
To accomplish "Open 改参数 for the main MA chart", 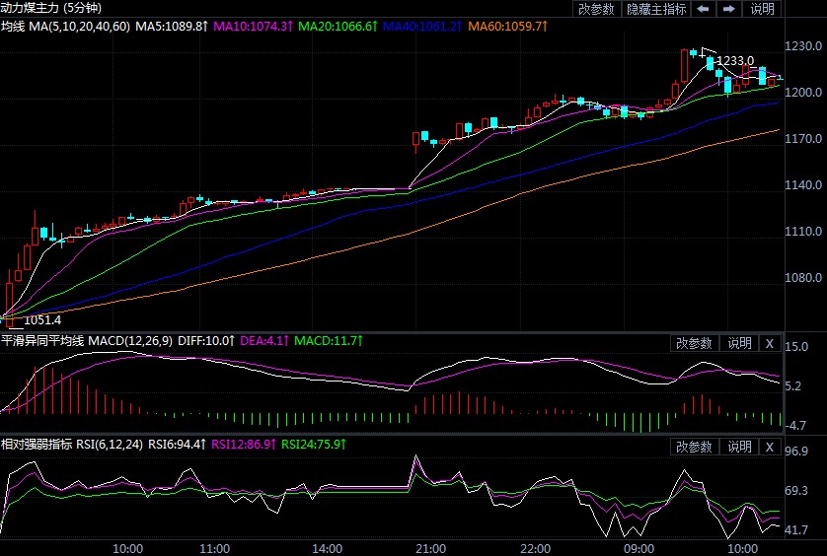I will 596,9.
